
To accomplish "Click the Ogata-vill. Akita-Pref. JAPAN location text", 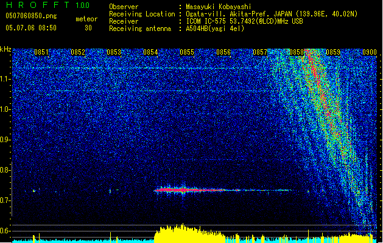I will coord(272,14).
